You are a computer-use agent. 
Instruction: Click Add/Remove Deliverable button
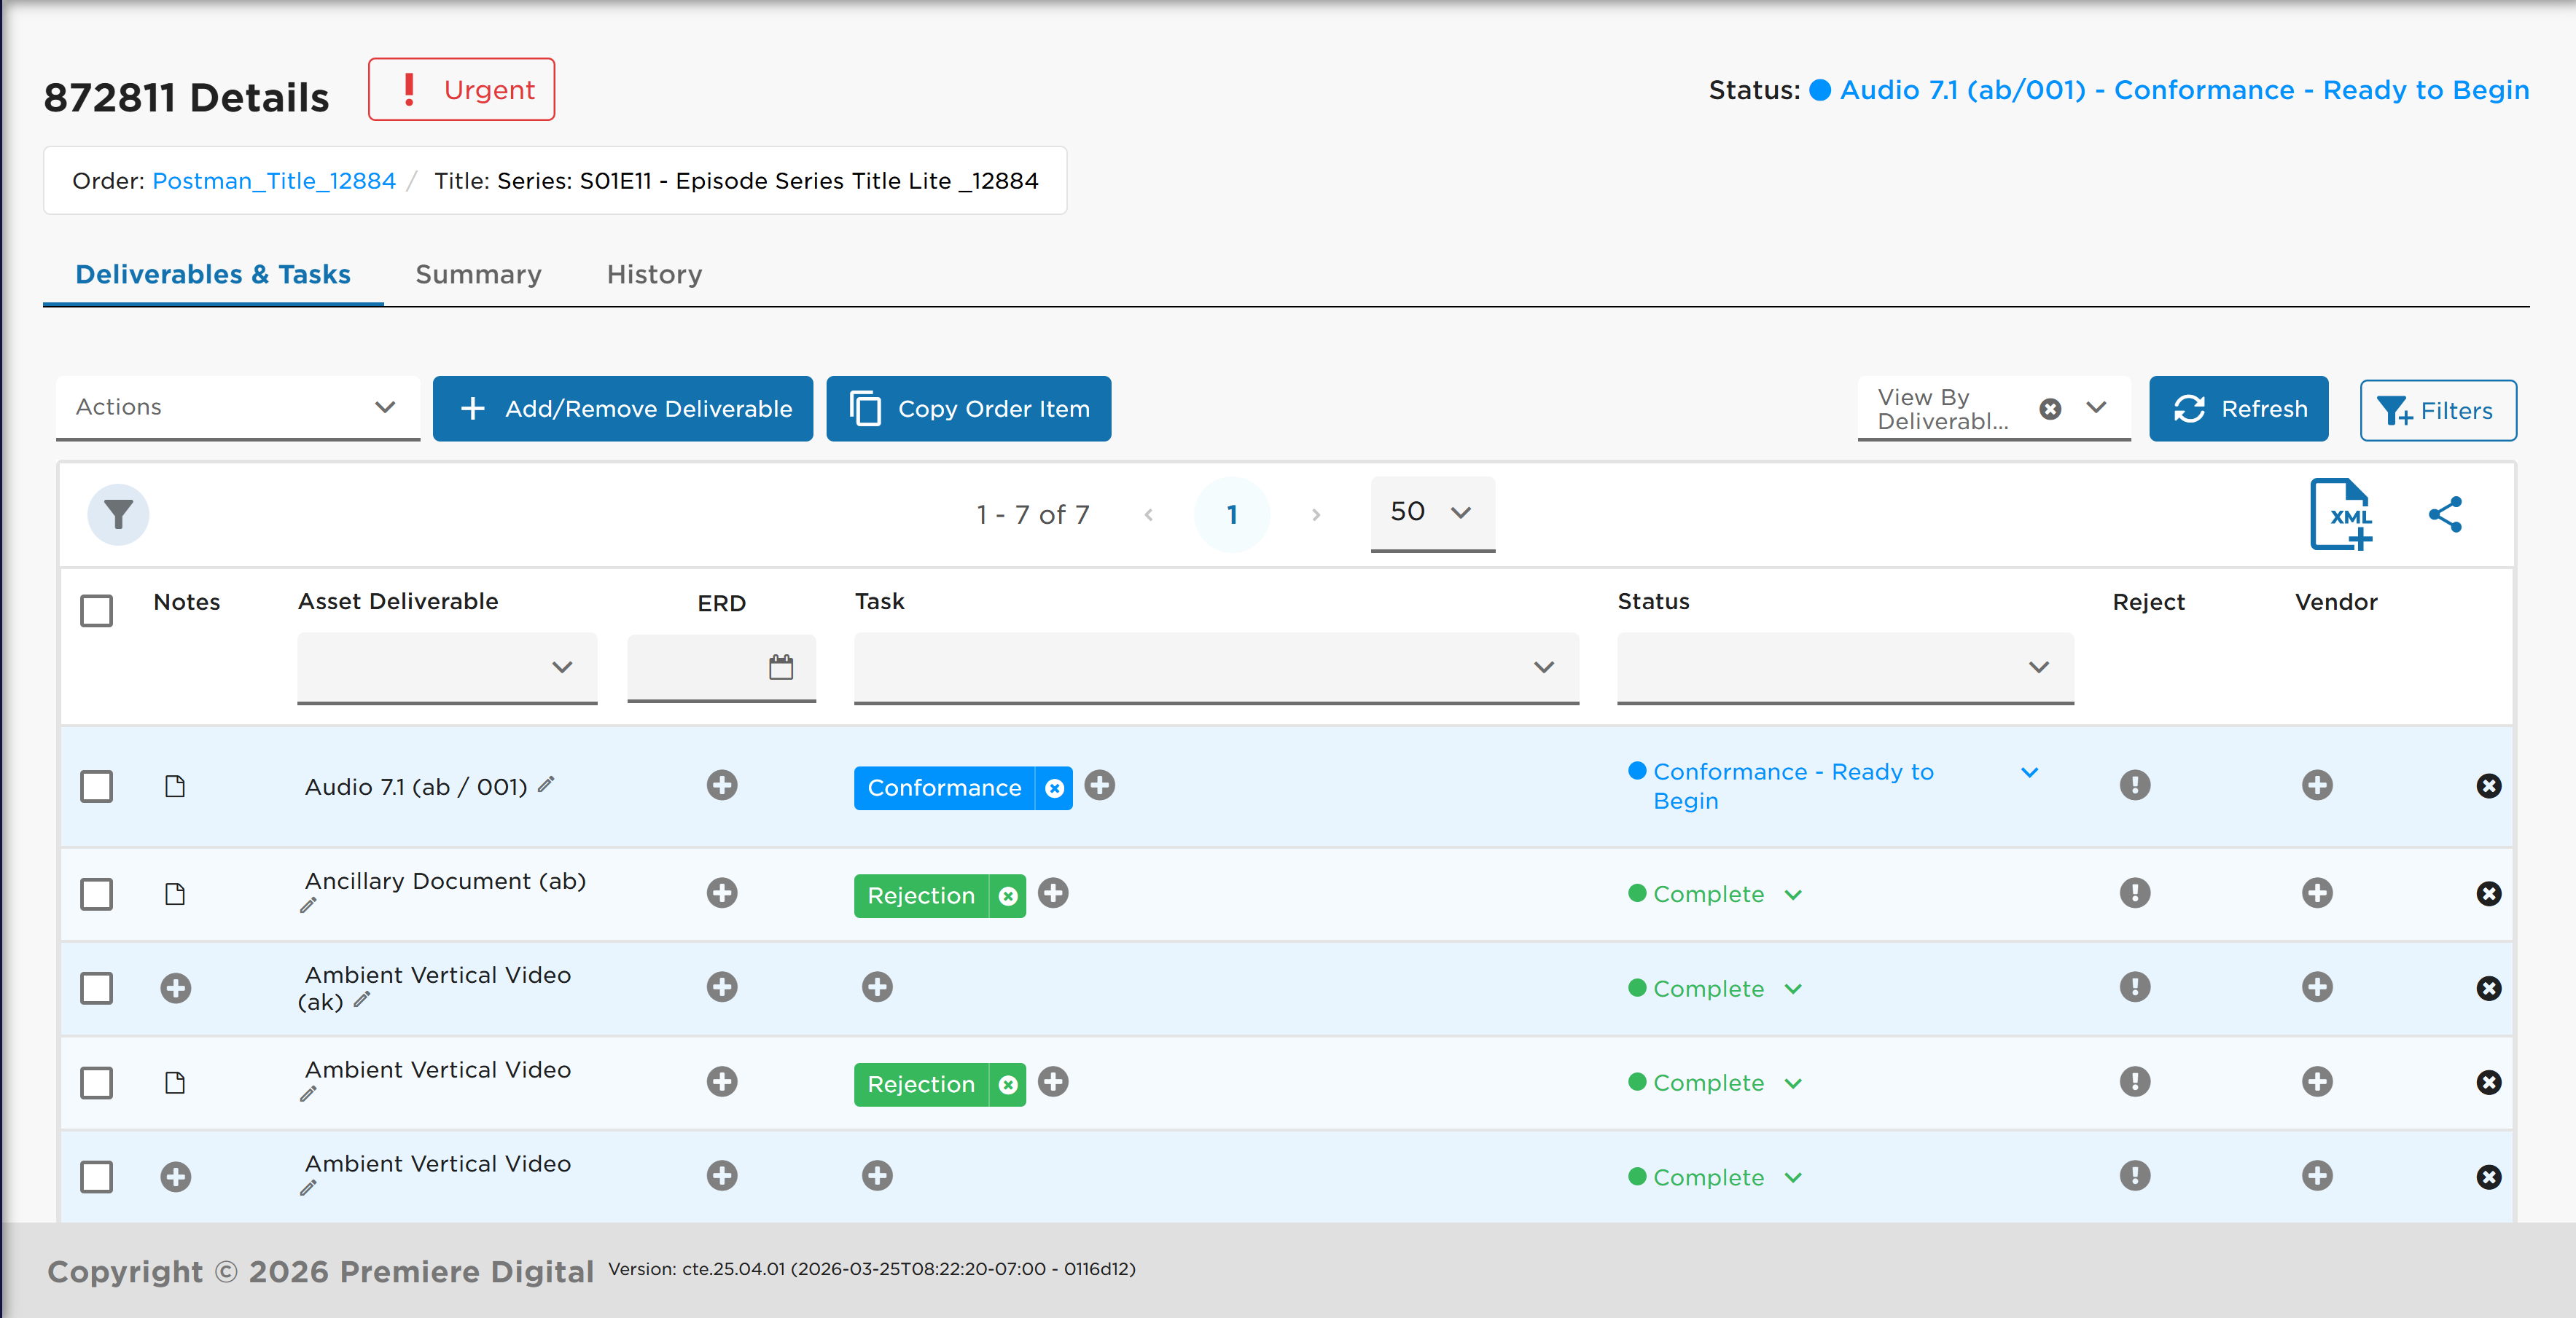[623, 409]
